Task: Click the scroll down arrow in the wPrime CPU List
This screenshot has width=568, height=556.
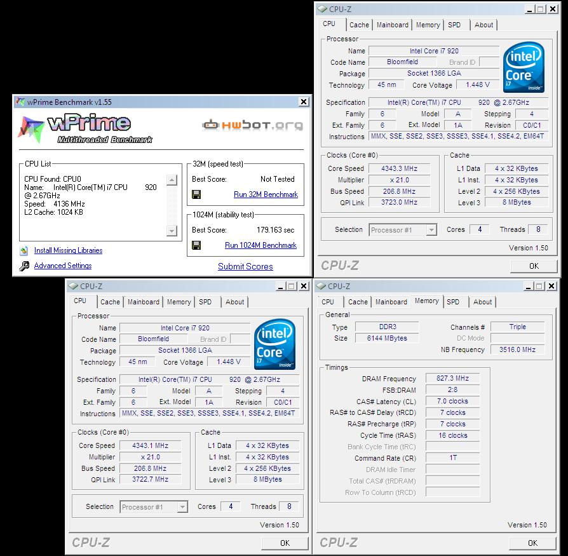Action: (172, 231)
